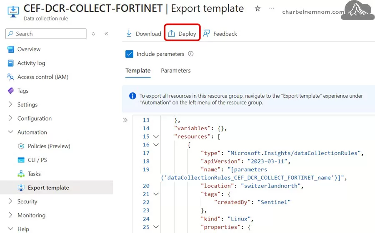Click the Access control (IAM) icon
This screenshot has height=233, width=375.
point(10,77)
